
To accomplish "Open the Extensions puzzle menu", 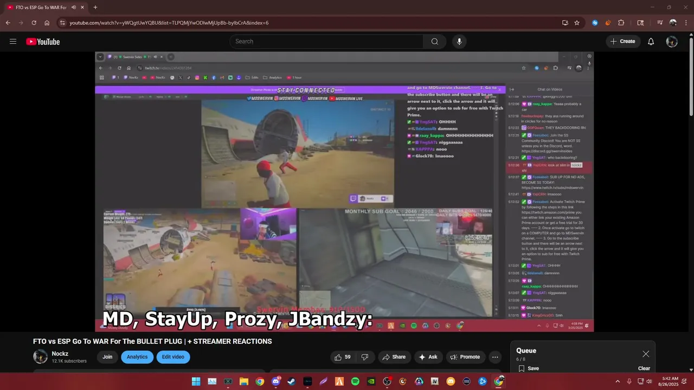I will tap(621, 23).
